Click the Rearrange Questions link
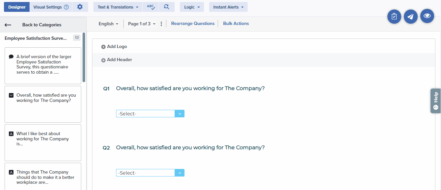The image size is (441, 190). point(193,24)
